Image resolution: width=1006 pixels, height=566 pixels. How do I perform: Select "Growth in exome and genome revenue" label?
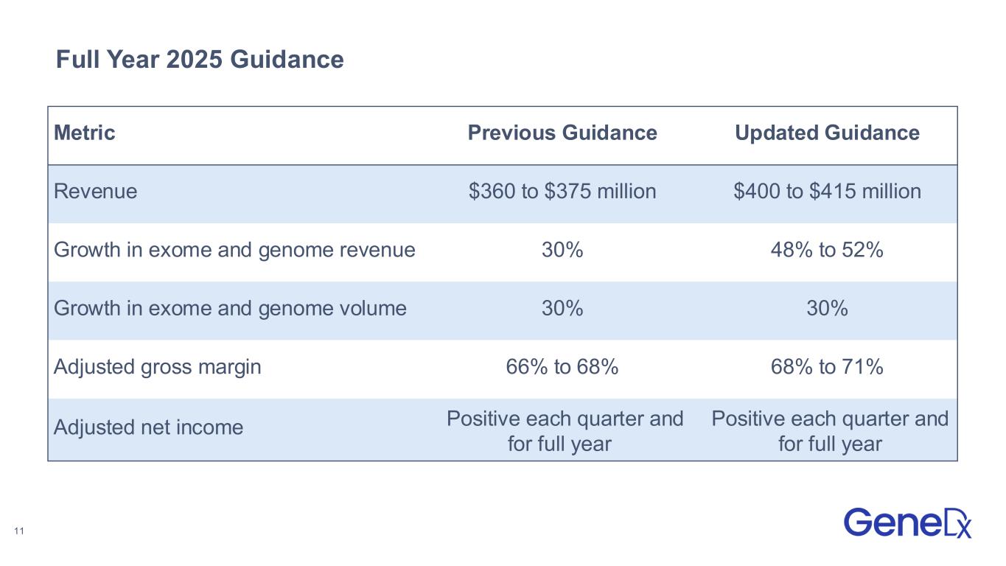click(234, 250)
